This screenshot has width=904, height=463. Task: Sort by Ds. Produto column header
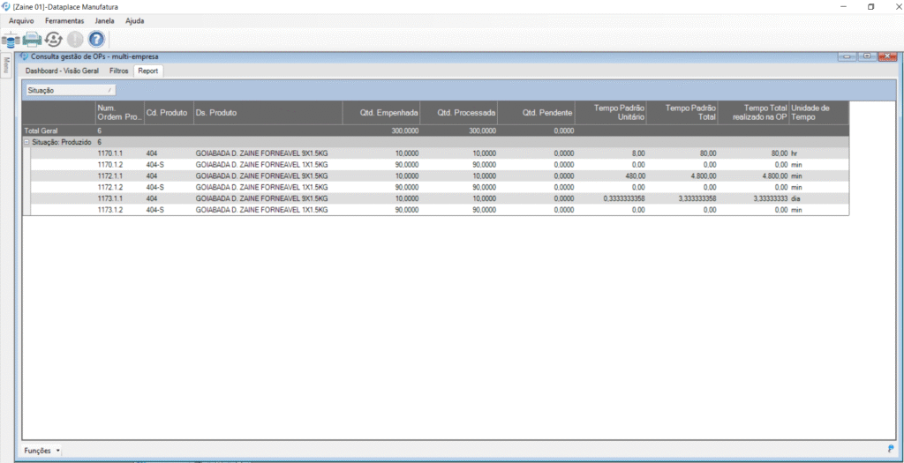coord(267,112)
